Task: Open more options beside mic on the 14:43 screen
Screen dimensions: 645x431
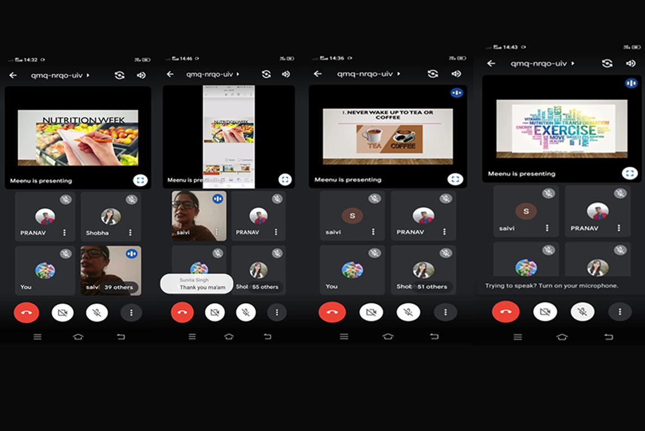Action: pyautogui.click(x=619, y=311)
